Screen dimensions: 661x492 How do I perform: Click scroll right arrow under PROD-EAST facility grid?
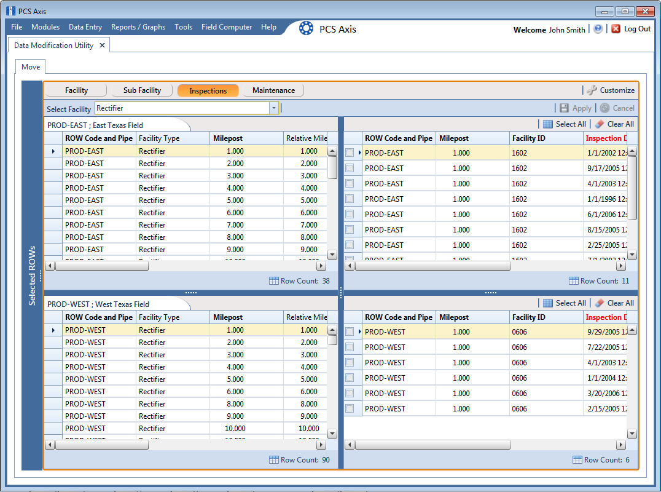[x=321, y=266]
